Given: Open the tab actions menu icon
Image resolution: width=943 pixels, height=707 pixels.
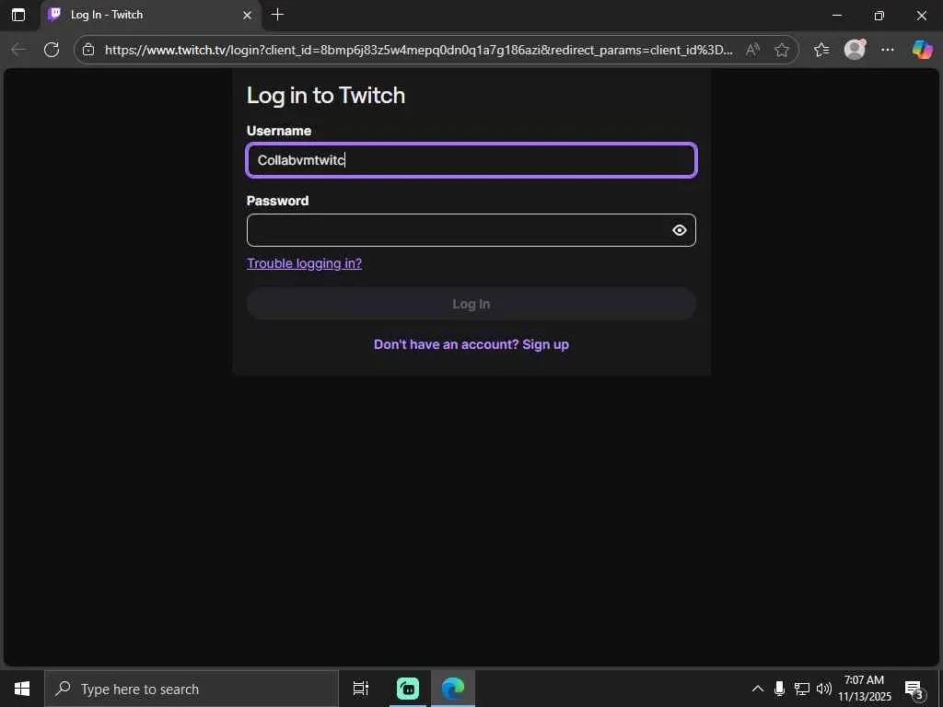Looking at the screenshot, I should [x=18, y=15].
